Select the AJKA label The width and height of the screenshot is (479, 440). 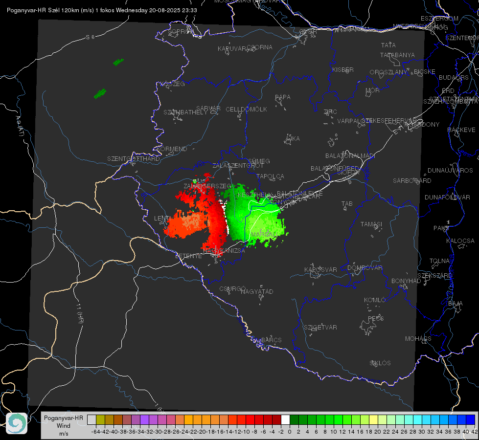[x=293, y=139]
